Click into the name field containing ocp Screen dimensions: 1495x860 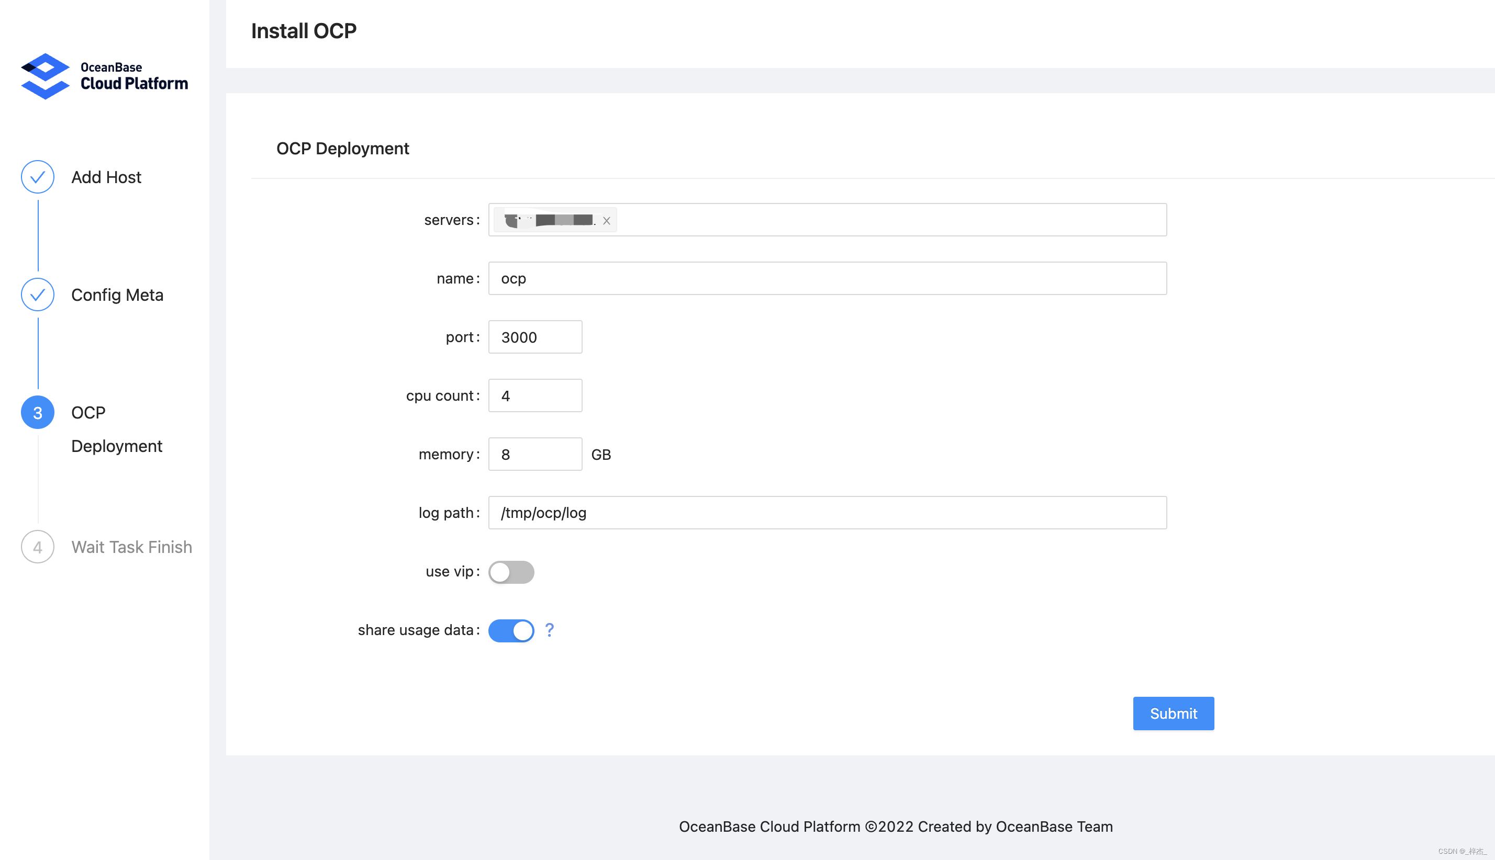pyautogui.click(x=827, y=278)
